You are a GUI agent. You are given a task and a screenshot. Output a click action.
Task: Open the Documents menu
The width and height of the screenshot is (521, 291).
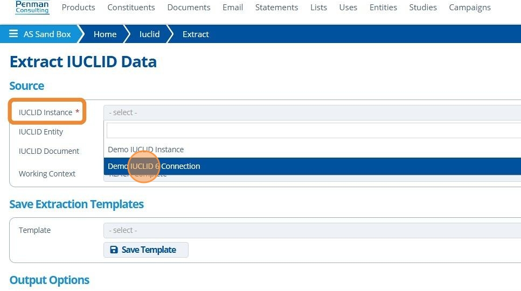189,8
